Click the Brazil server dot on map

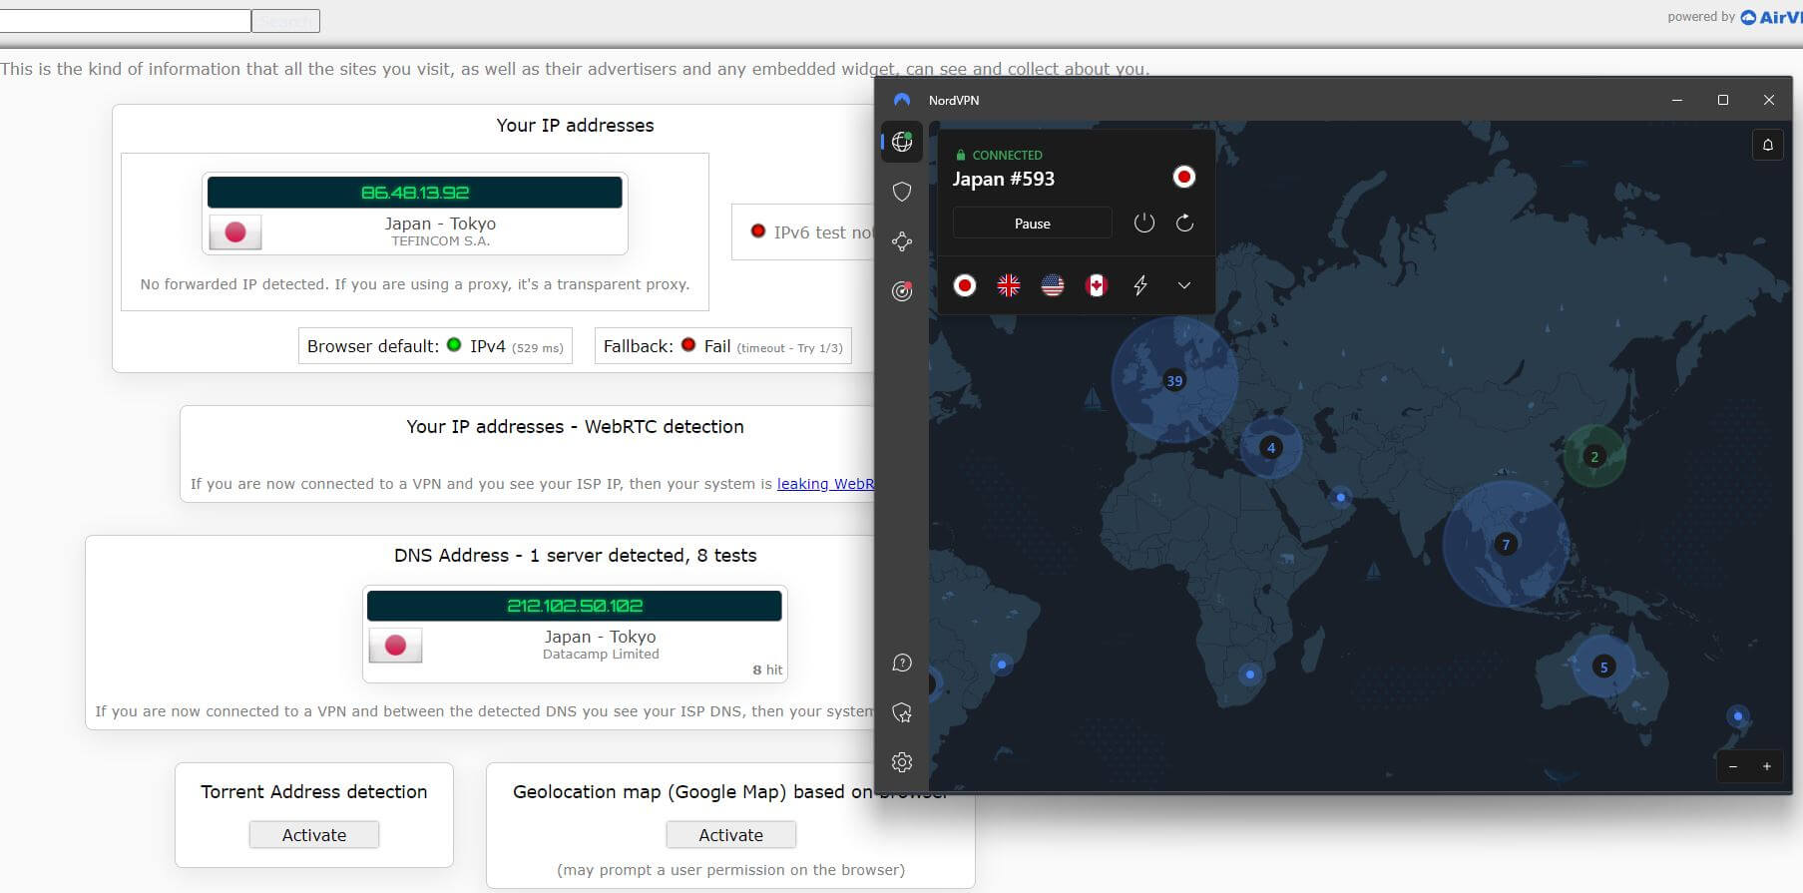coord(1001,665)
